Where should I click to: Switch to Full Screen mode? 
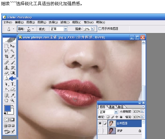tap(13, 126)
